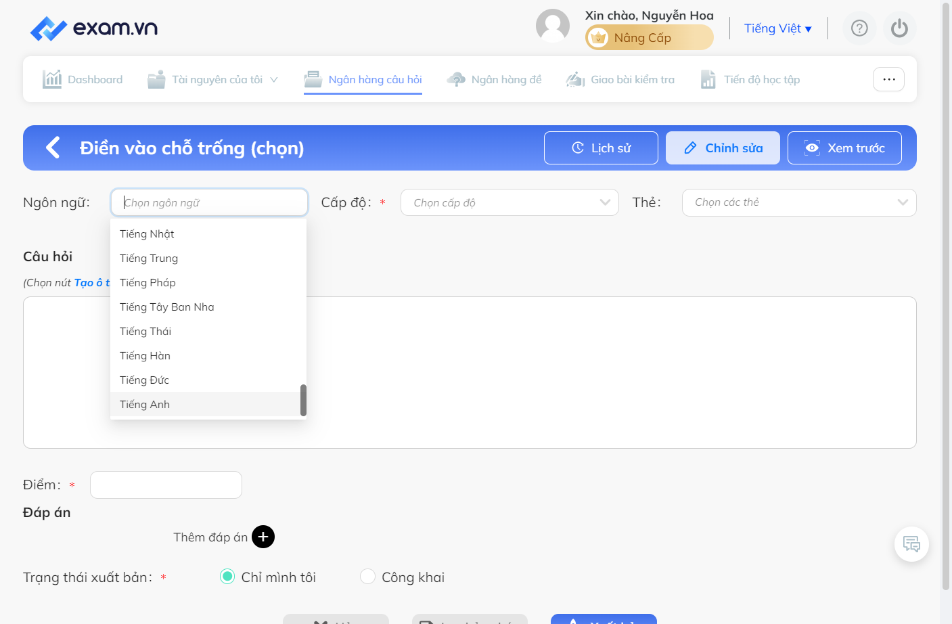
Task: Open the Xem trước preview view
Action: coord(844,148)
